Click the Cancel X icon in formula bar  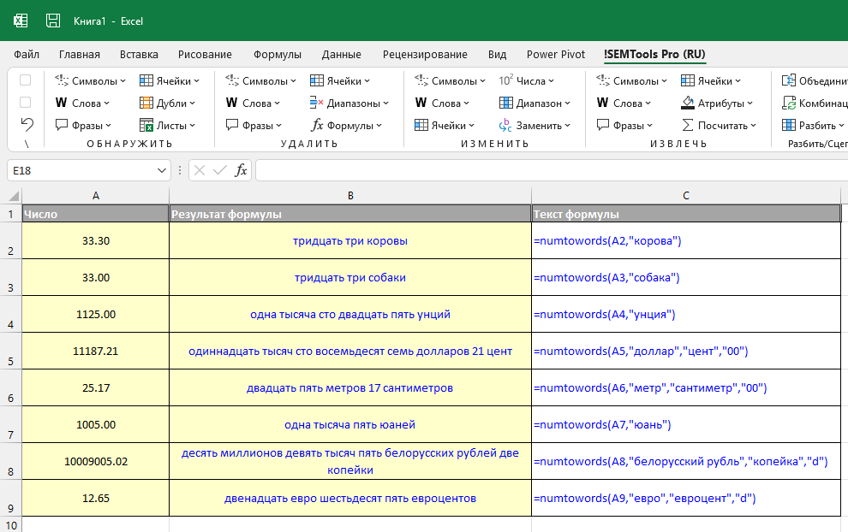pos(199,171)
